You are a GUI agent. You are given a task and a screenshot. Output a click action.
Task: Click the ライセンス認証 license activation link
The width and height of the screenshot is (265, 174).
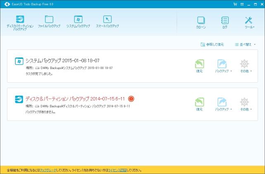[x=118, y=170]
